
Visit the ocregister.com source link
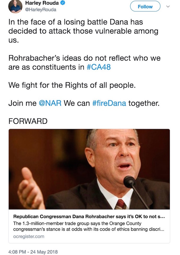28,236
